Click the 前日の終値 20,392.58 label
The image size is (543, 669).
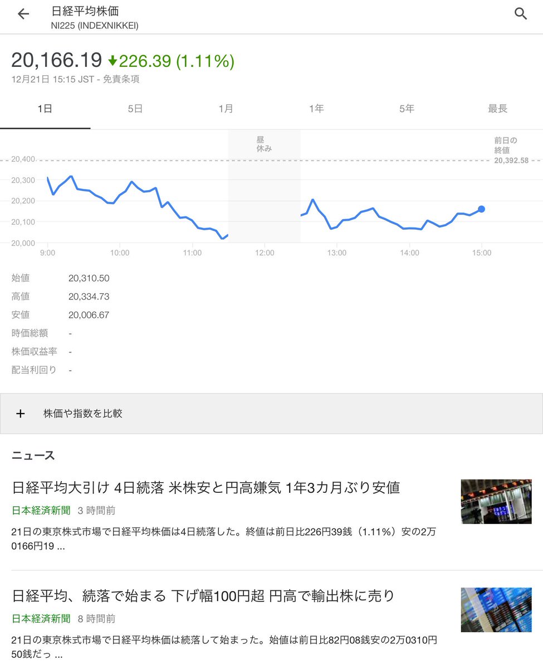[x=511, y=151]
